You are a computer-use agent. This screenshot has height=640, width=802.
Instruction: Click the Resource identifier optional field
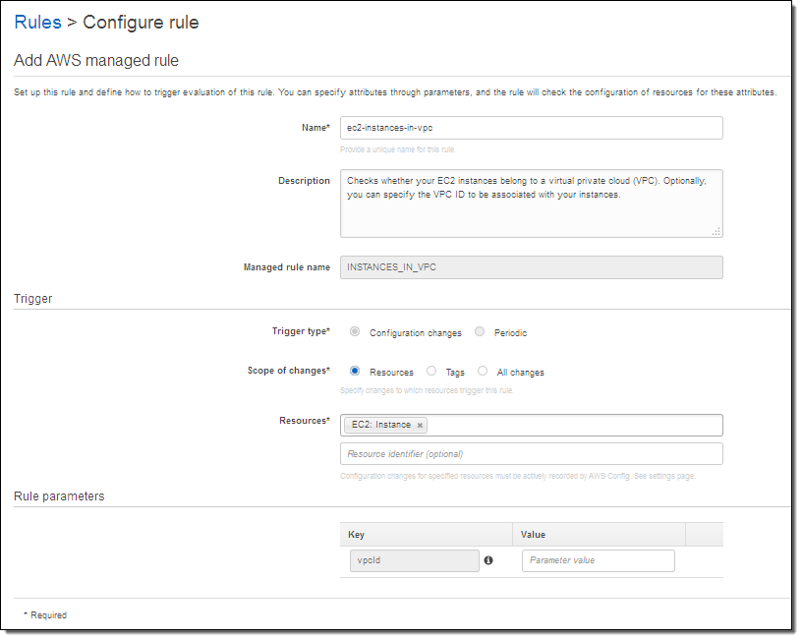(531, 453)
